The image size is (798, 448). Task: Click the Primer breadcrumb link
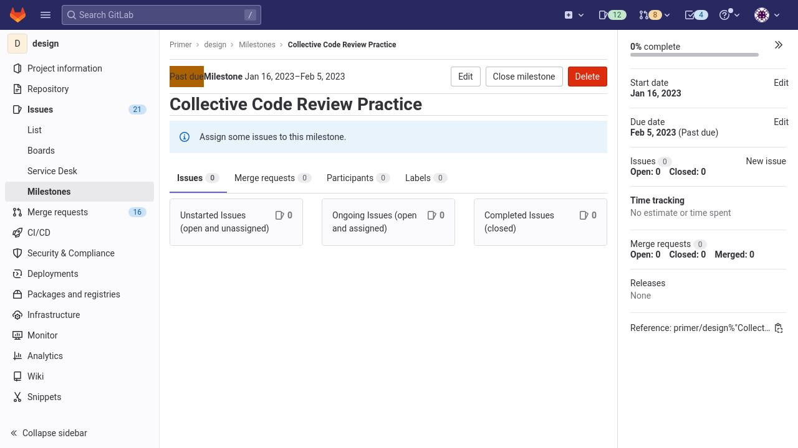pos(181,45)
